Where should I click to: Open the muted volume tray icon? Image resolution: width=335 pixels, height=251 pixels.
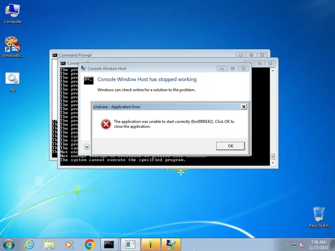click(x=302, y=245)
